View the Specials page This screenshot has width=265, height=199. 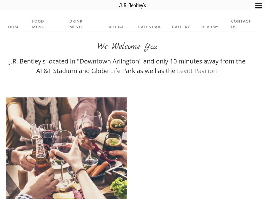click(x=117, y=27)
